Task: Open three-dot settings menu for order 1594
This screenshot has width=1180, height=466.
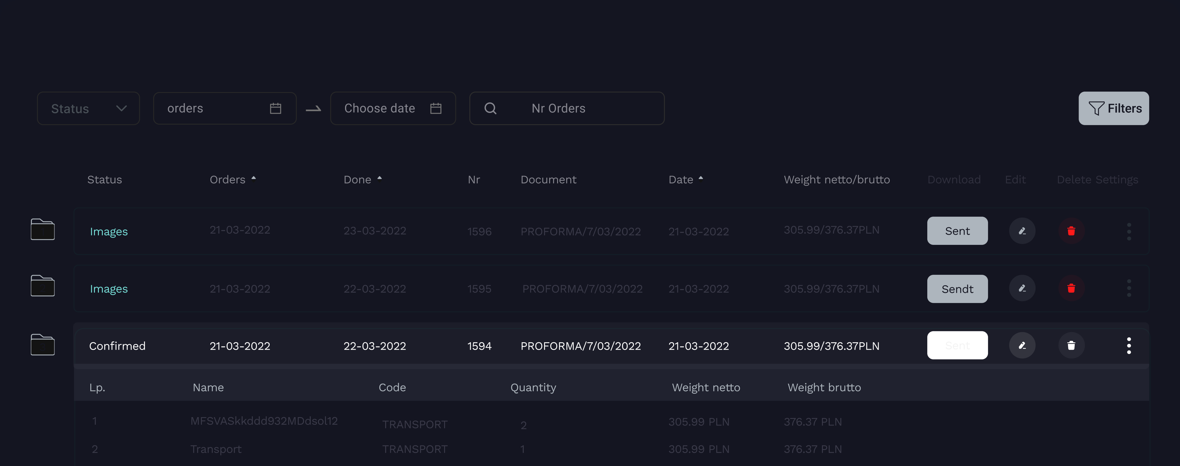Action: pos(1129,345)
